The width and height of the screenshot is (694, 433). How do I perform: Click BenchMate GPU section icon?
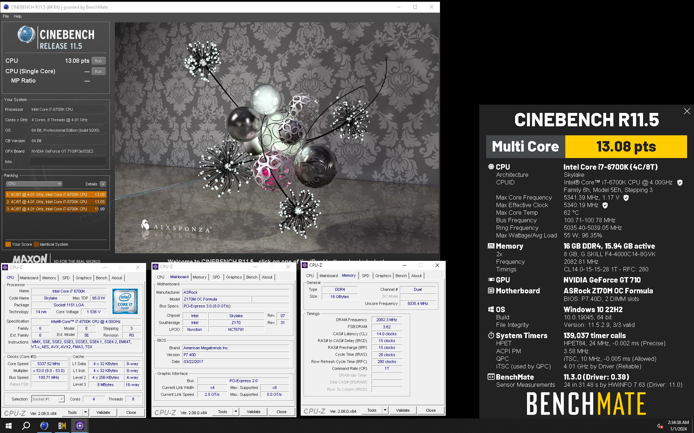(x=491, y=280)
